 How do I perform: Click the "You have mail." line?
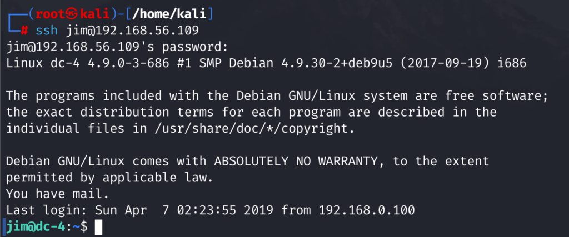(58, 194)
